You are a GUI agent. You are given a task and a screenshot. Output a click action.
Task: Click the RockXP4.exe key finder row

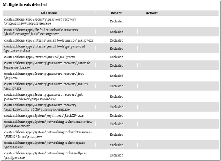44,115
